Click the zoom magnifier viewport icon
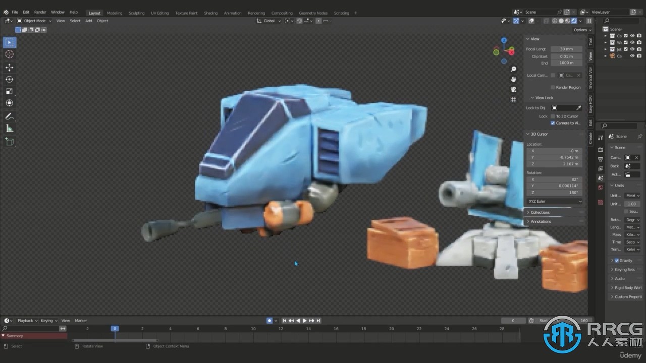646x363 pixels. point(514,69)
